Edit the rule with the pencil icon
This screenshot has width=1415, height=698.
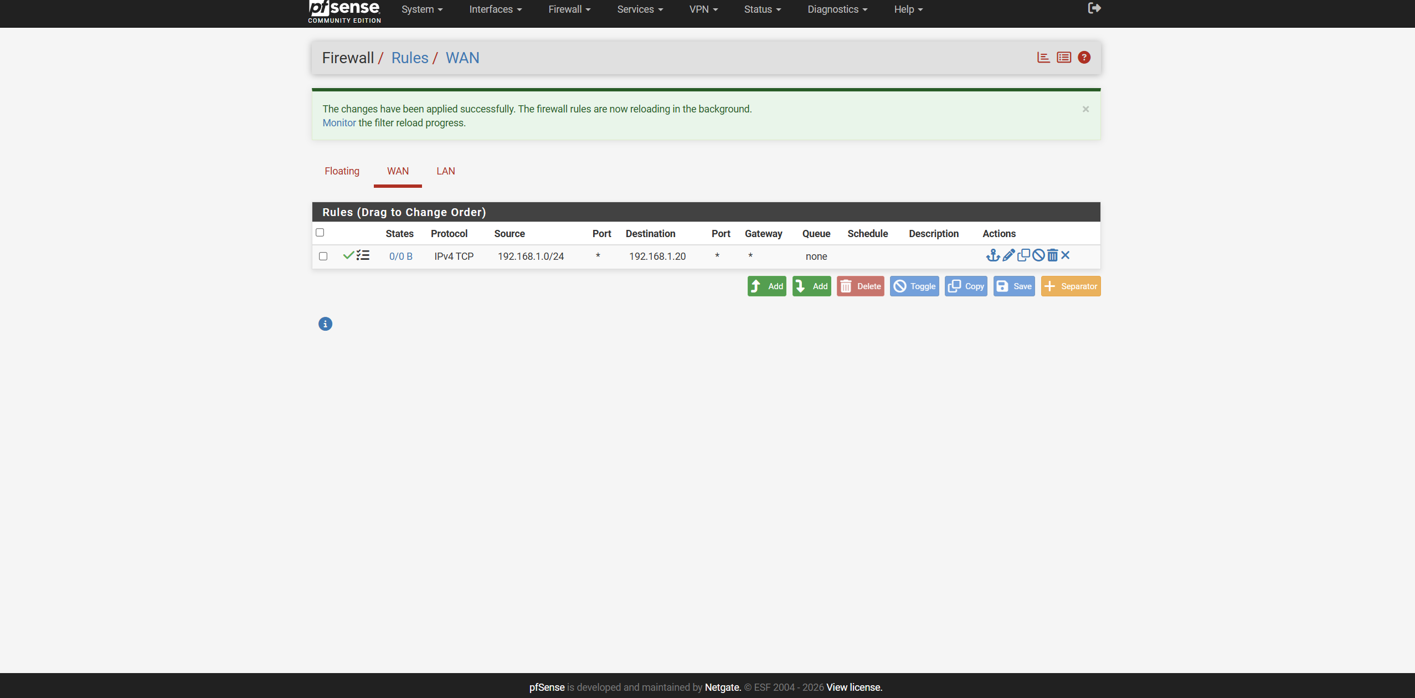1008,255
